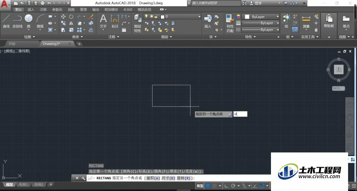Click the white layer color swatch
This screenshot has height=191, width=357.
pyautogui.click(x=162, y=17)
